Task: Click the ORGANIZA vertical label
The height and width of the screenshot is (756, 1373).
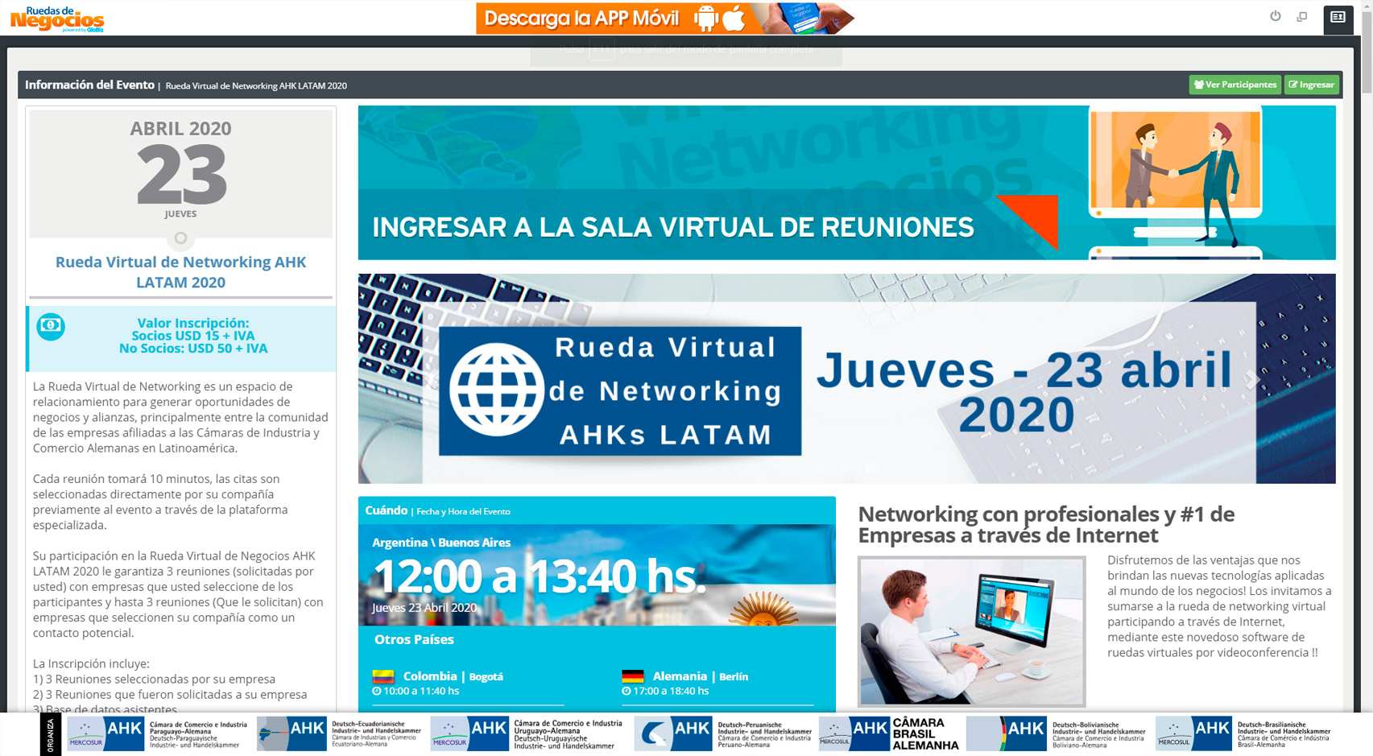Action: 51,735
